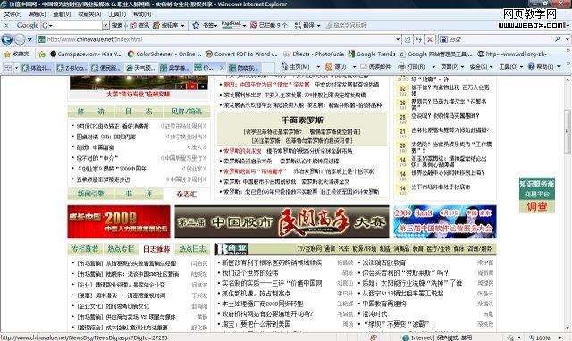Open Convert PDF to Word favorites link
The height and width of the screenshot is (341, 572).
(241, 54)
